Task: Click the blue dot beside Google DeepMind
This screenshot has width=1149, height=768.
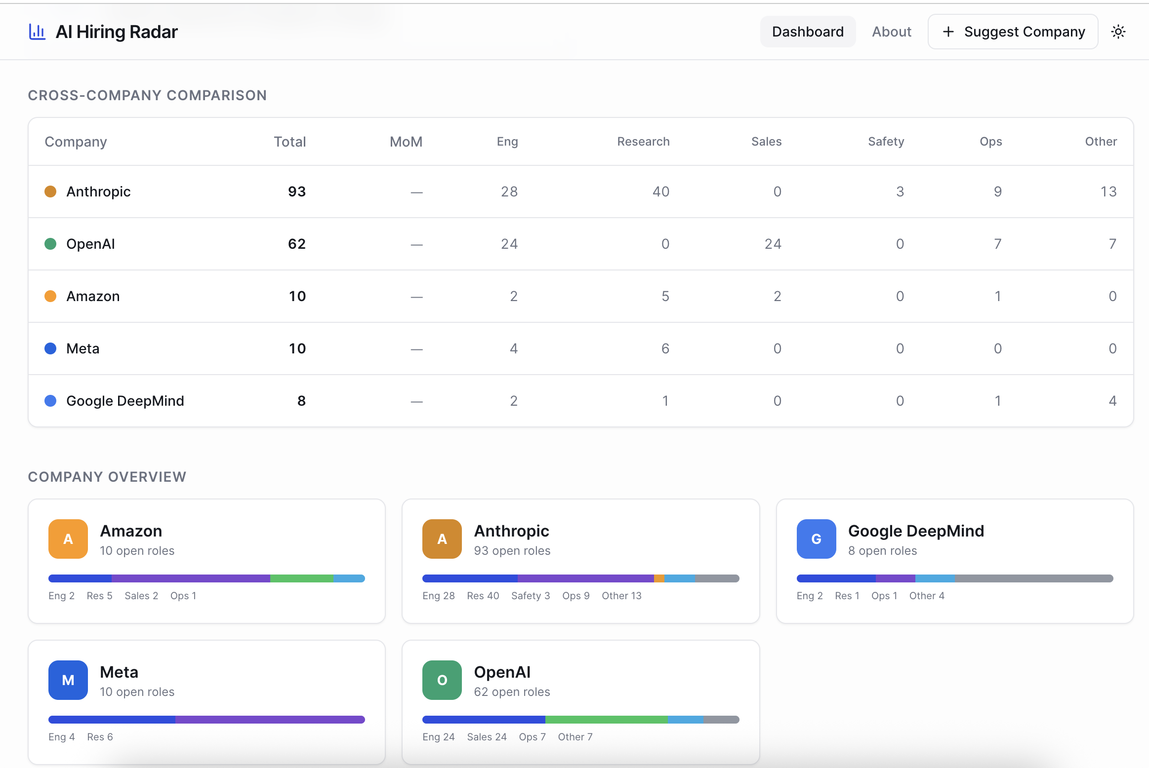Action: [x=50, y=401]
